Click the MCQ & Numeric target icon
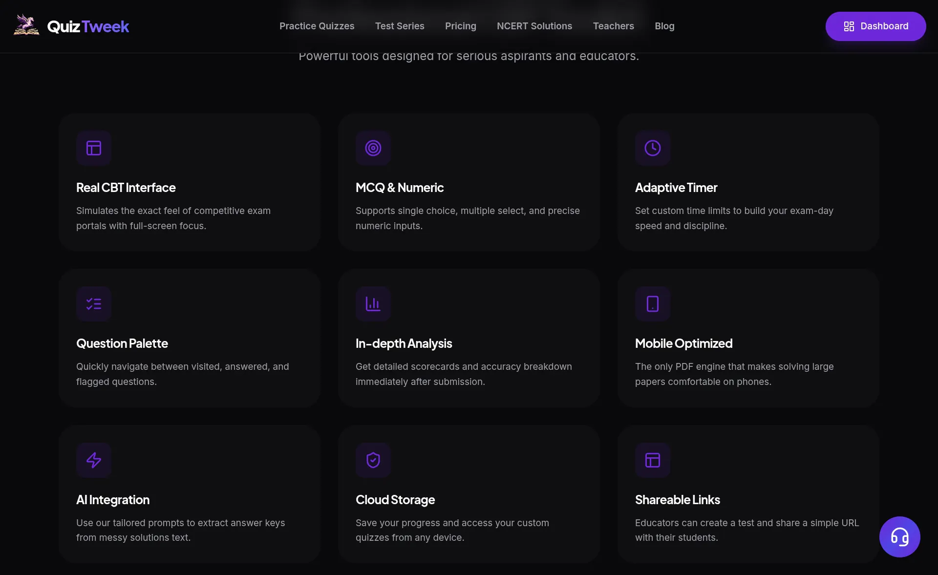The image size is (938, 575). [373, 148]
